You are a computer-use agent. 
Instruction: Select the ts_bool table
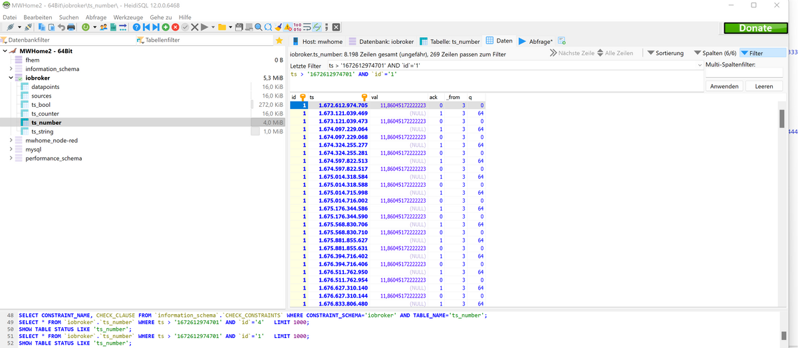pos(41,105)
